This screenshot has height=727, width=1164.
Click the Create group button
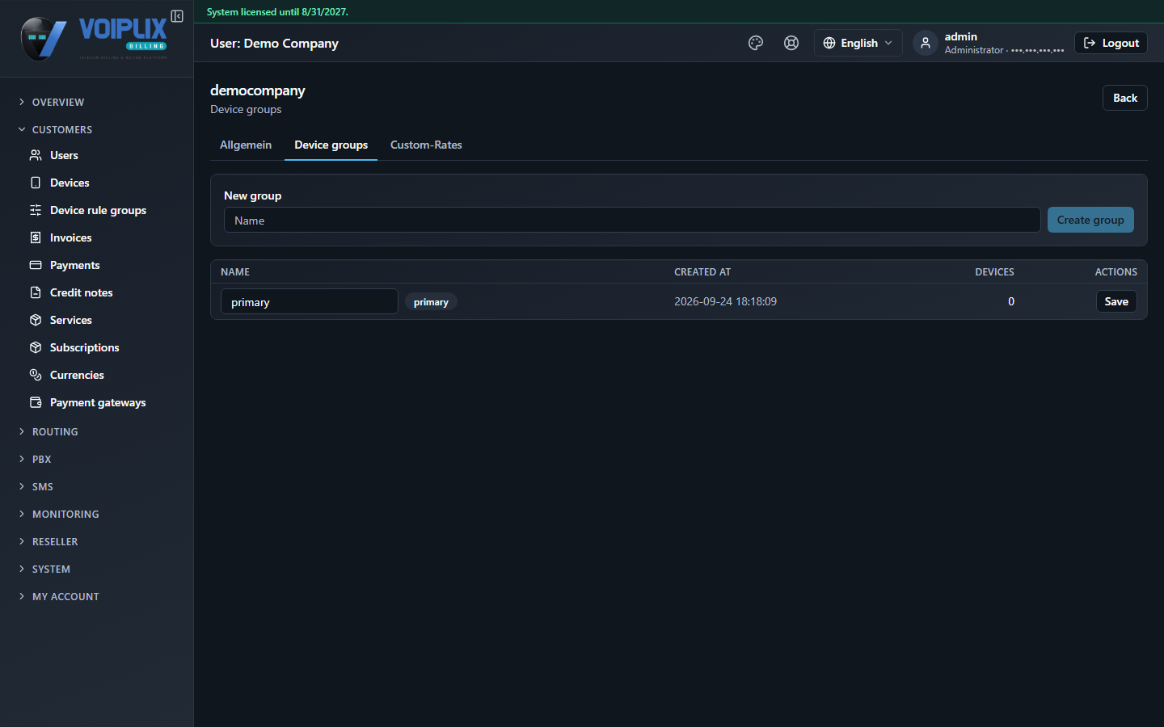click(x=1090, y=220)
